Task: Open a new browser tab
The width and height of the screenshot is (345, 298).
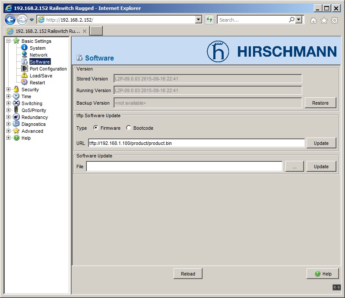Action: point(96,31)
